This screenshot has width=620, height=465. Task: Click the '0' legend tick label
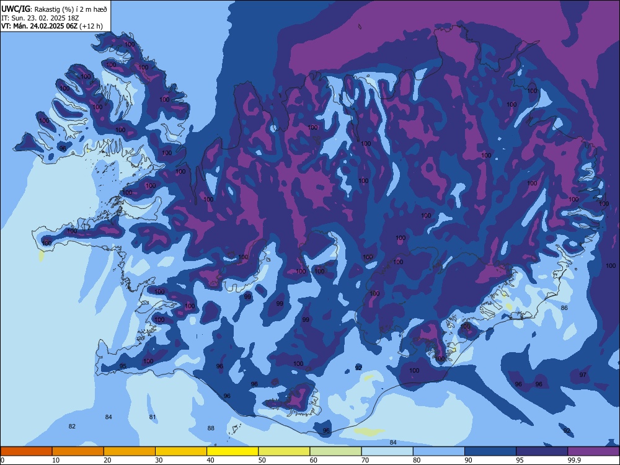[2, 460]
